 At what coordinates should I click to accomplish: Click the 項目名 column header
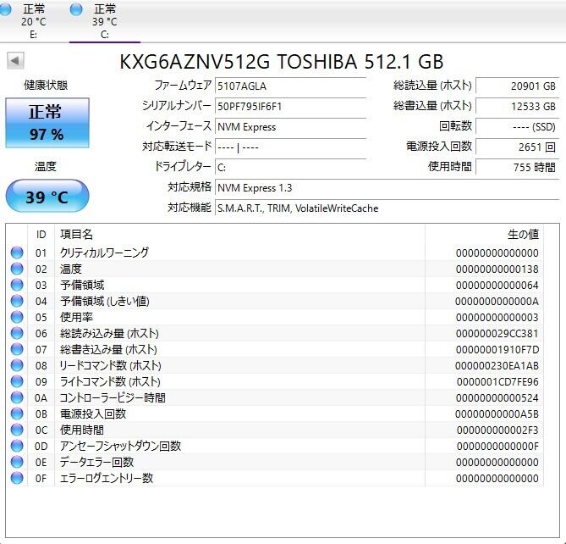[x=76, y=234]
